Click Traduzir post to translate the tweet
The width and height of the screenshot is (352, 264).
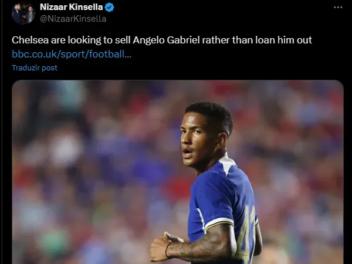click(35, 67)
